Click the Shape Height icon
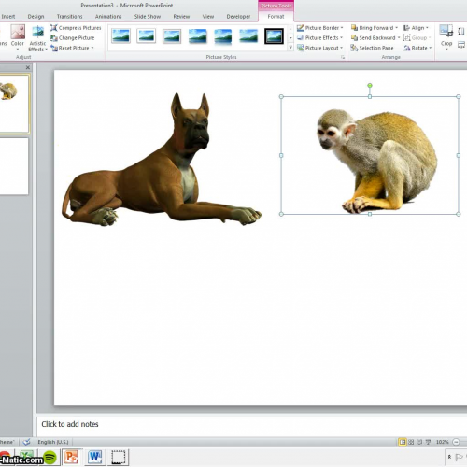Screen dimensions: 467x467 461,31
